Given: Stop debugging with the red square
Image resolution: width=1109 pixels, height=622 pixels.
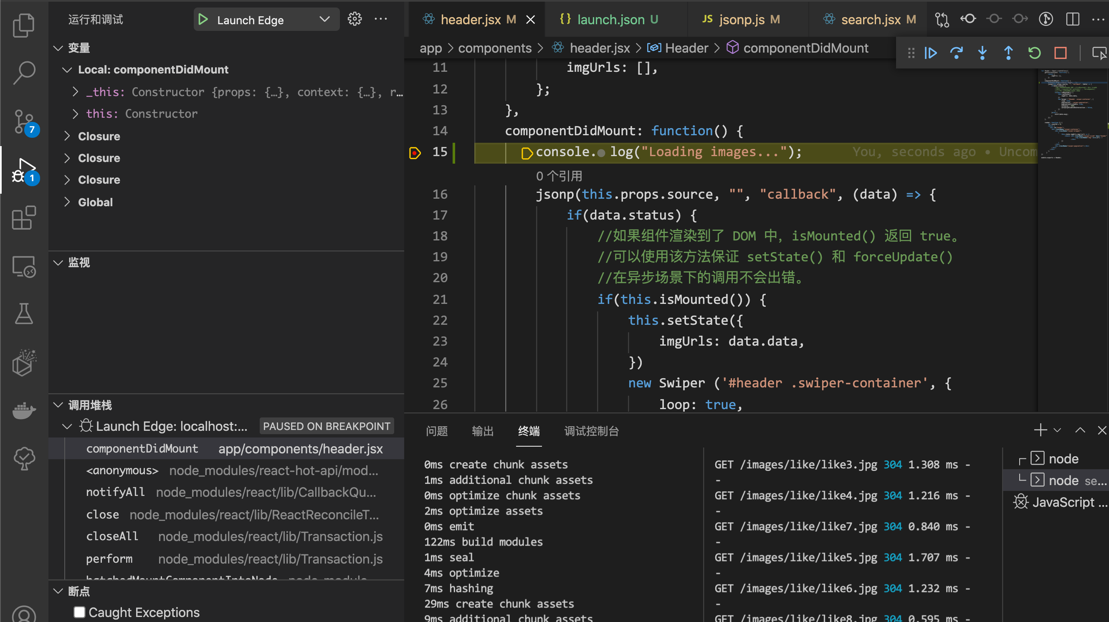Looking at the screenshot, I should point(1060,53).
